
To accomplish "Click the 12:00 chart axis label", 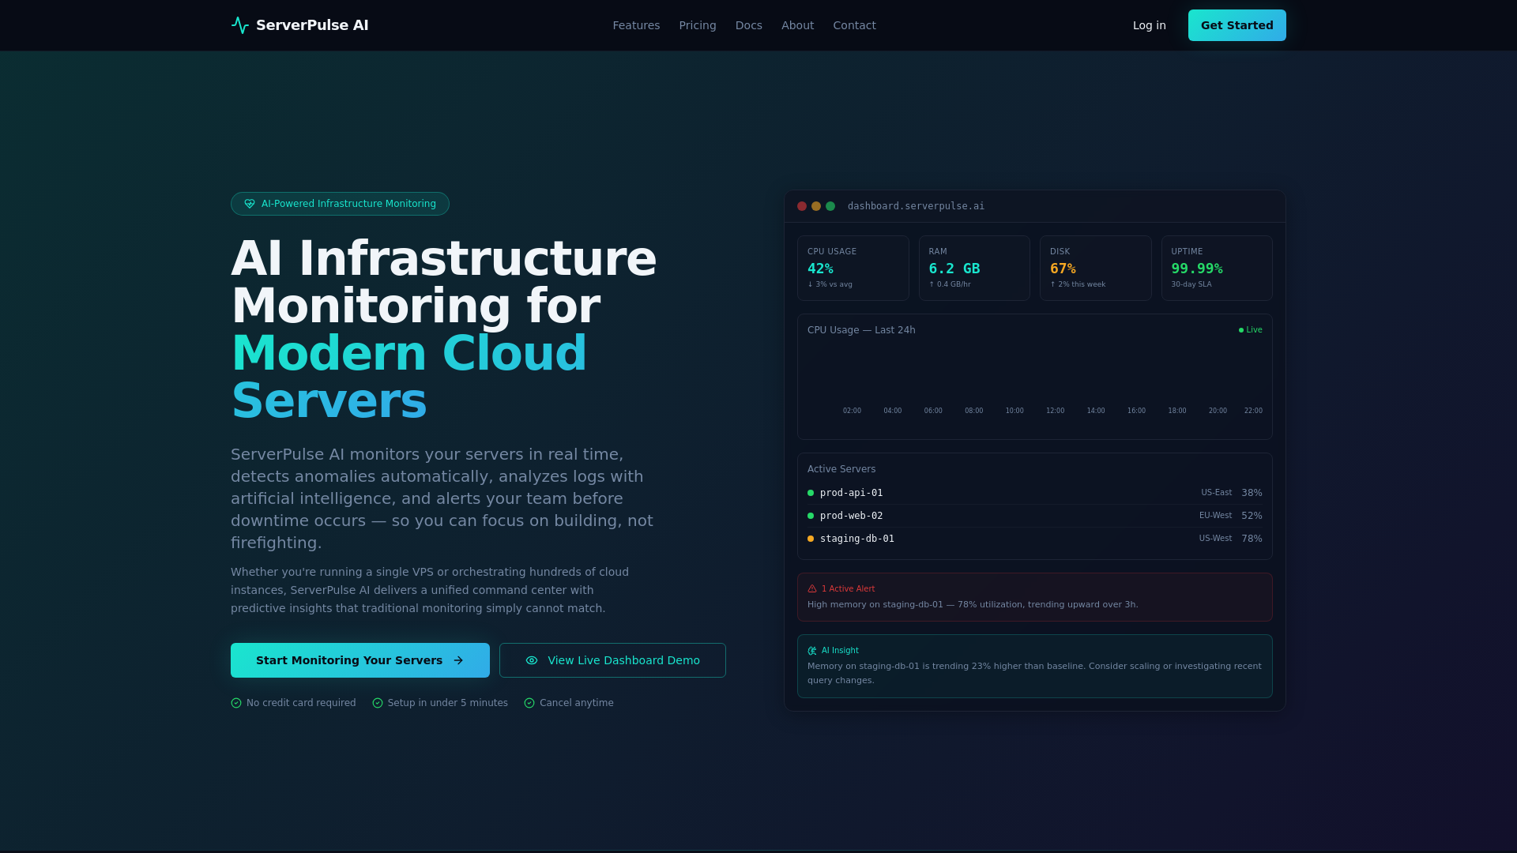I will (1056, 411).
